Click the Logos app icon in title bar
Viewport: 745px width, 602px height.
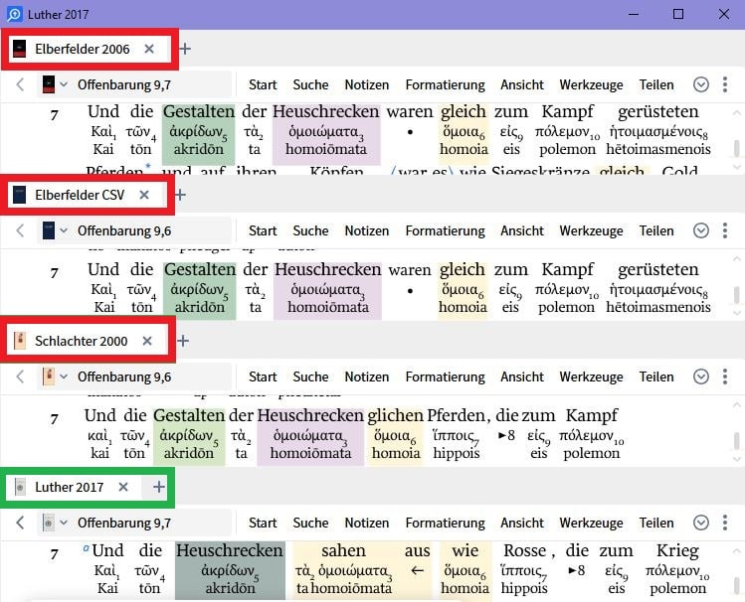point(15,14)
